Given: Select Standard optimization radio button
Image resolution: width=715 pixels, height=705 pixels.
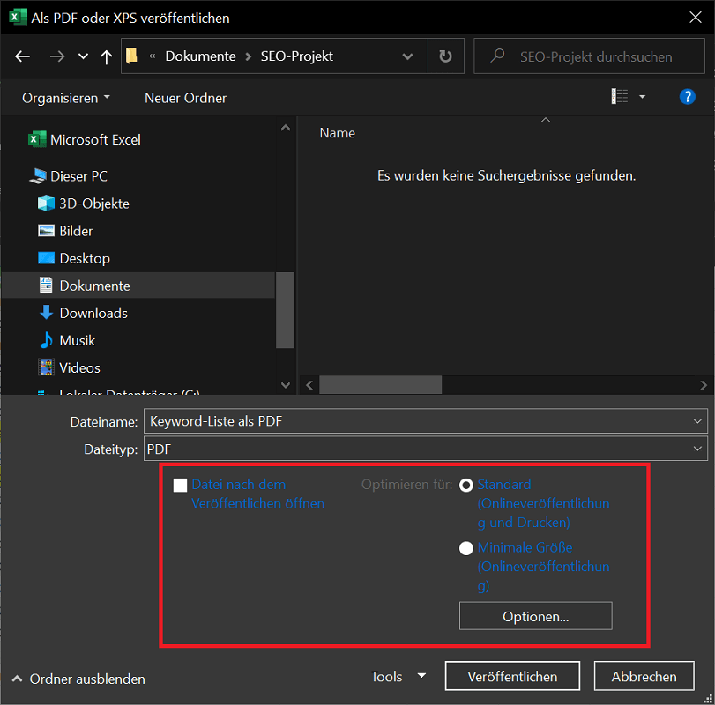Looking at the screenshot, I should pyautogui.click(x=466, y=486).
